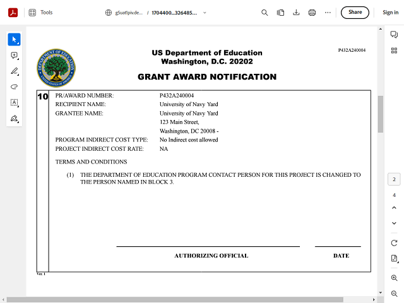404x303 pixels.
Task: Download the PDF file
Action: pos(296,13)
